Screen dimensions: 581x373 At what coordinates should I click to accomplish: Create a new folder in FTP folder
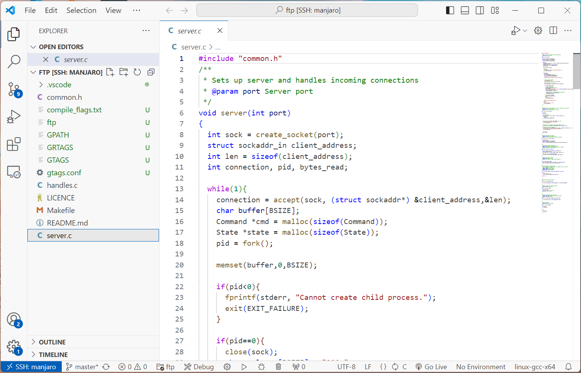point(124,72)
